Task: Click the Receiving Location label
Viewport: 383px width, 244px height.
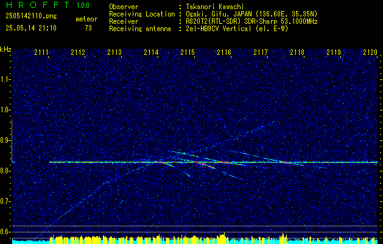Action: [142, 14]
